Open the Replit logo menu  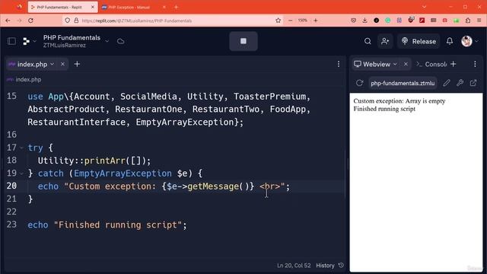coord(29,41)
